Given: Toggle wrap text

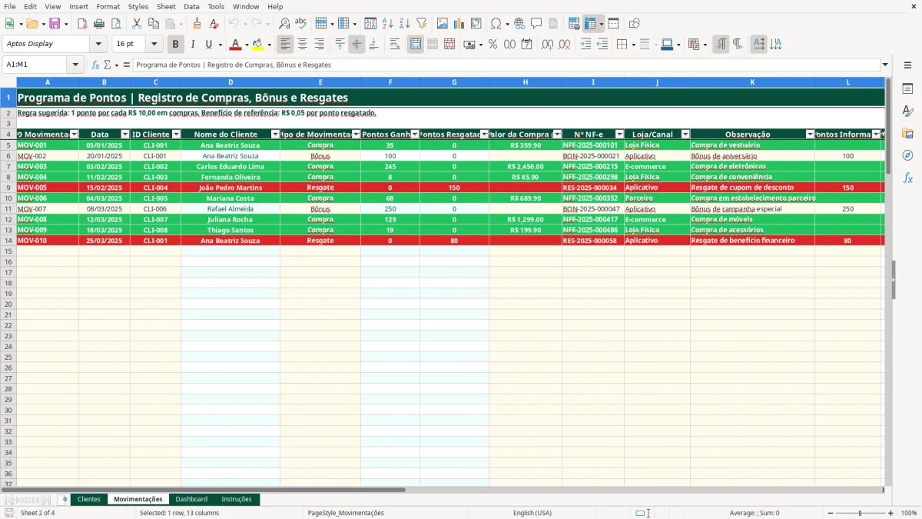Looking at the screenshot, I should click(395, 45).
